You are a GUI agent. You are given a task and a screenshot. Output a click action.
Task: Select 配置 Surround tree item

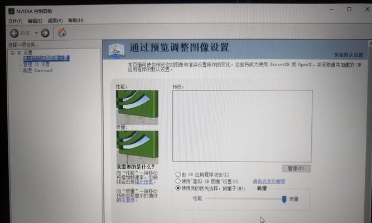[x=38, y=70]
